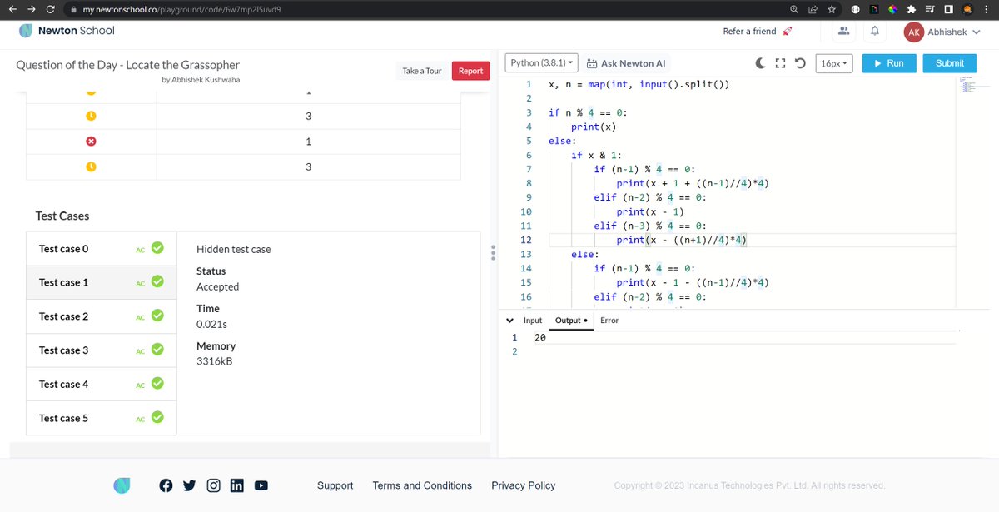Switch to the Output tab
Screen dimensions: 999x512
571,320
